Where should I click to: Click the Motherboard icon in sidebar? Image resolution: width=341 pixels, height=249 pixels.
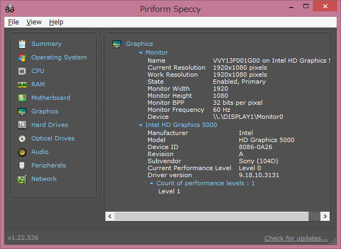tap(22, 98)
